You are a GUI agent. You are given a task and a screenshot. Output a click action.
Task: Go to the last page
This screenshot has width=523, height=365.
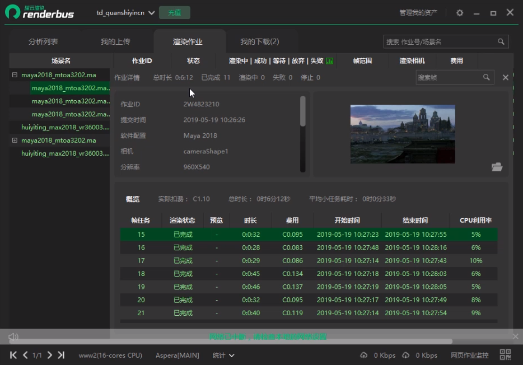click(61, 355)
